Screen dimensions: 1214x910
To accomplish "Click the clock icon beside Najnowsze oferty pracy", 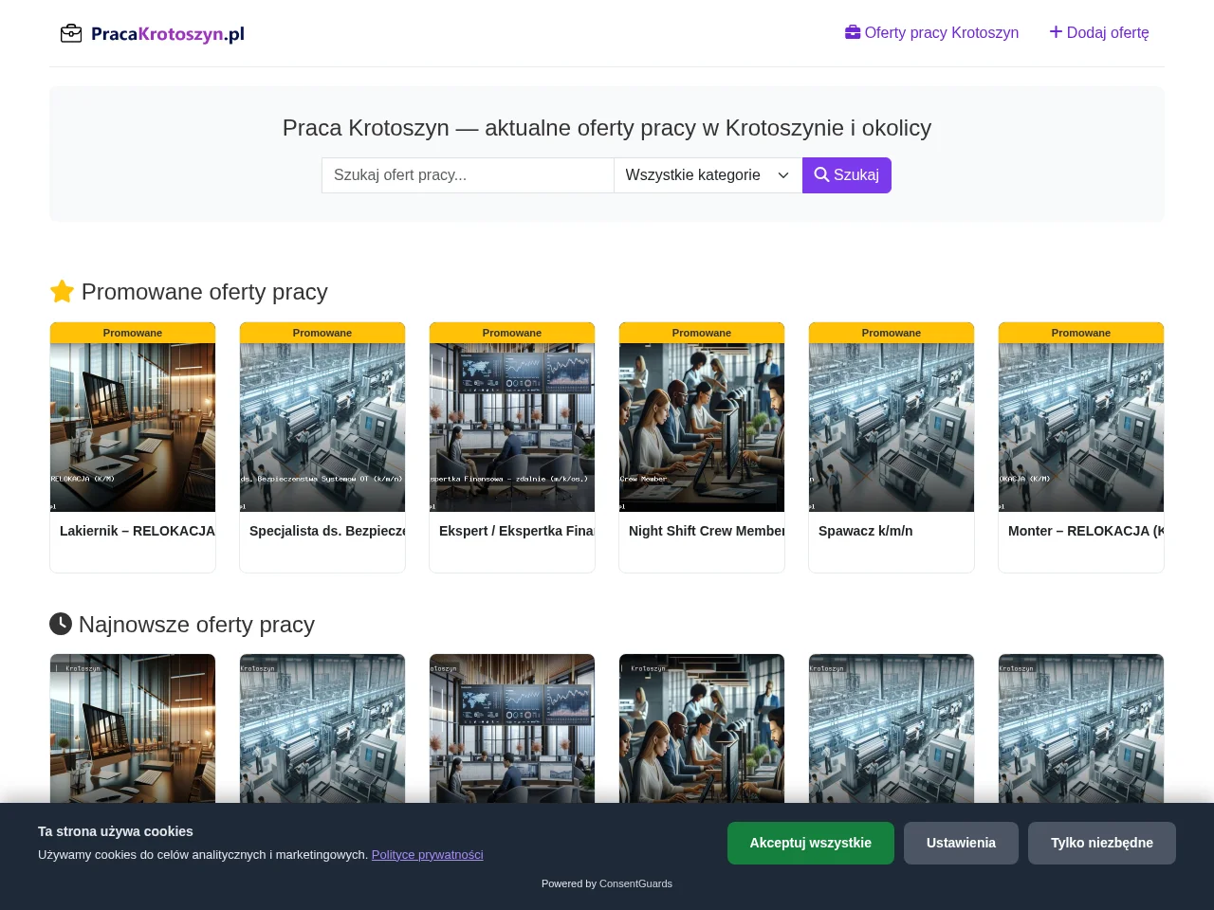I will point(61,624).
